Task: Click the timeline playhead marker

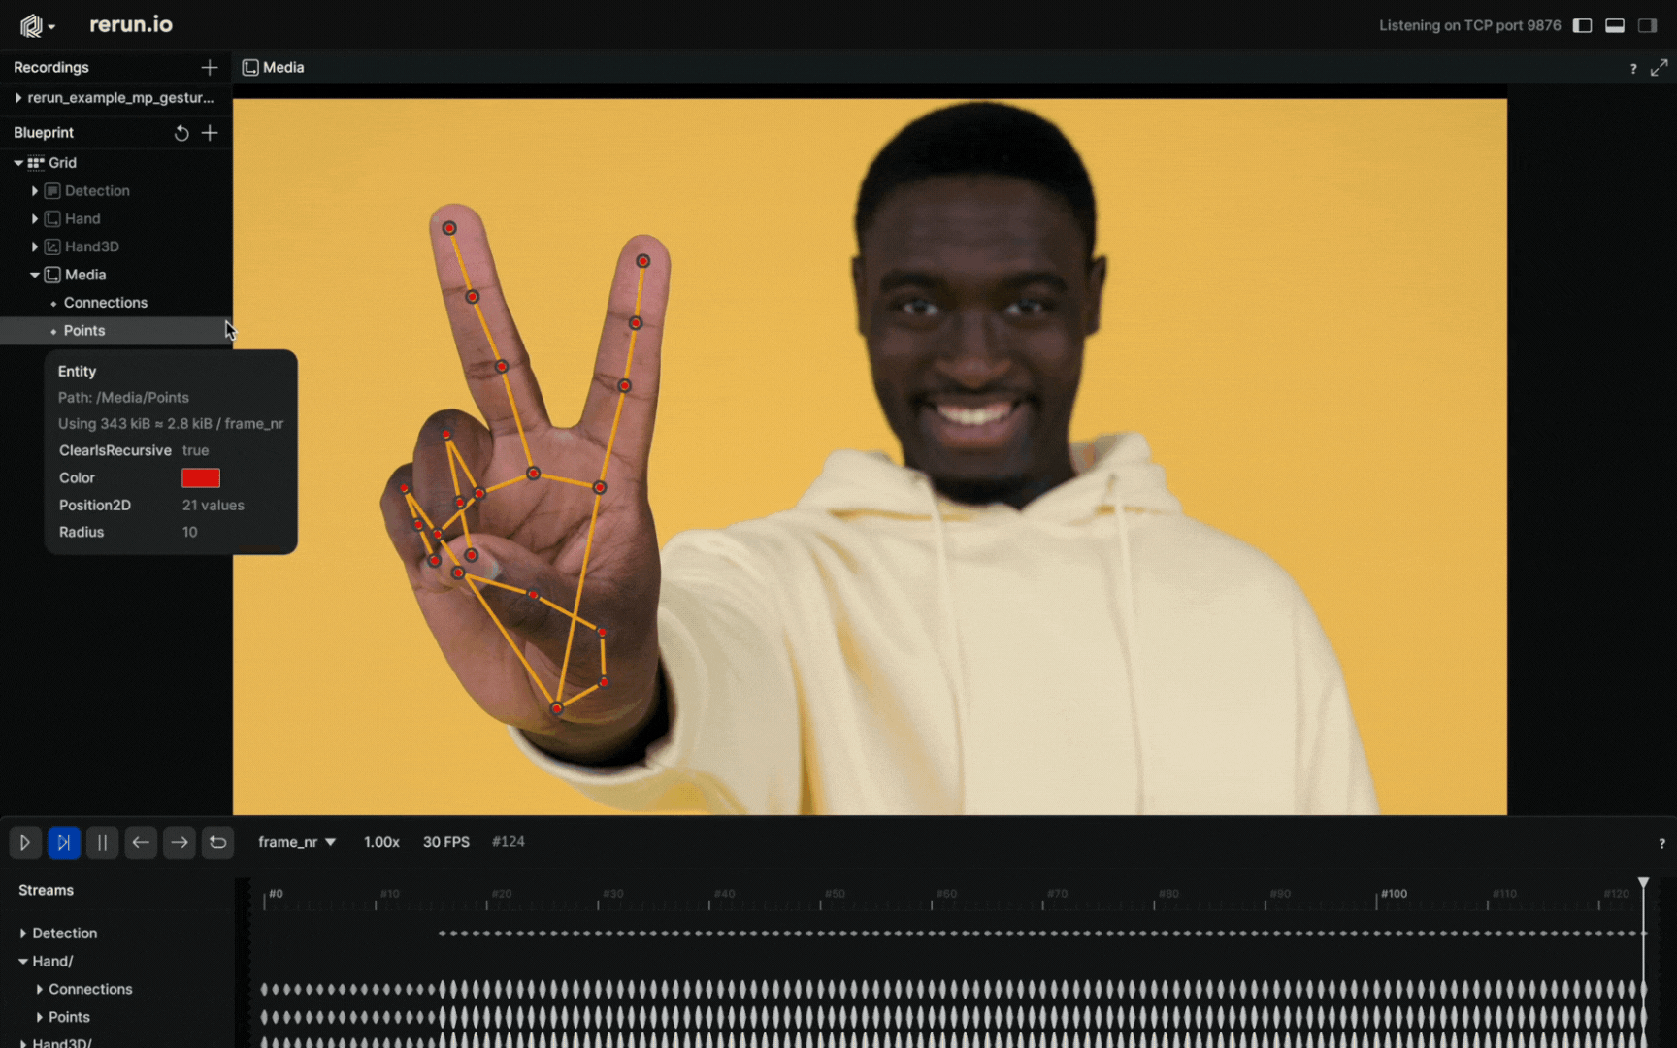Action: (1643, 882)
